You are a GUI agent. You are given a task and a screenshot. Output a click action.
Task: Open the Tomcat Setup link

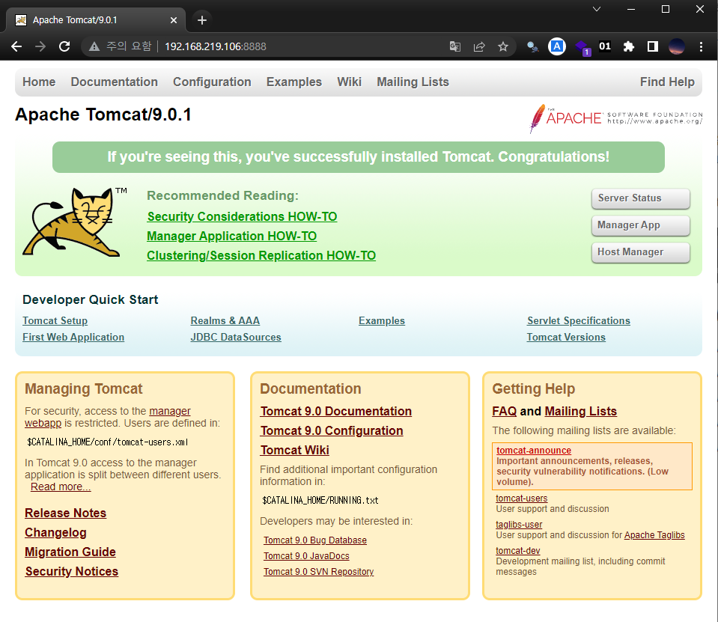pos(55,321)
